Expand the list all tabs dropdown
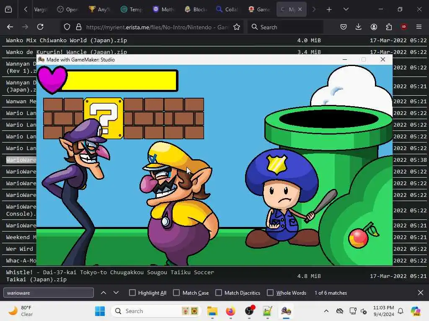 [x=346, y=10]
